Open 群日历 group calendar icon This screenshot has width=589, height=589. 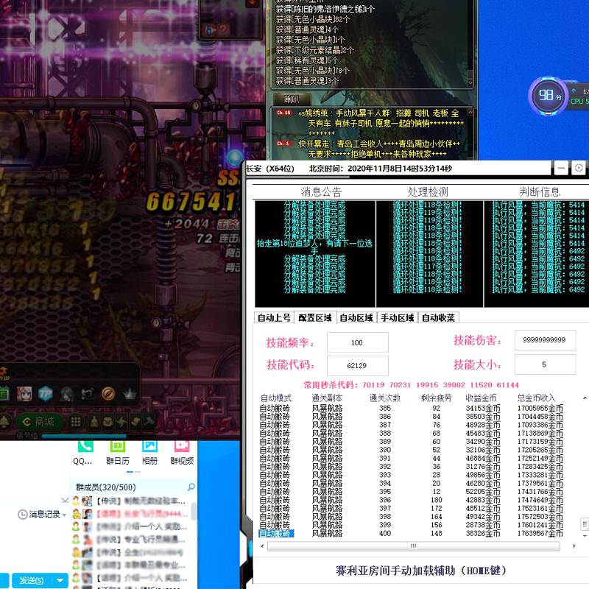point(118,447)
